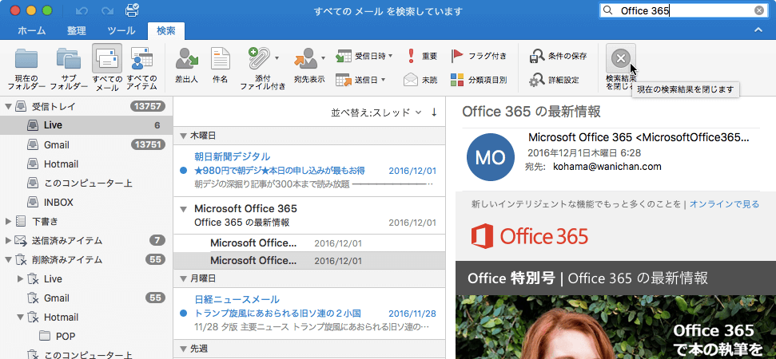Collapse the 削除済みアイテム folder
776x359 pixels.
(8, 259)
